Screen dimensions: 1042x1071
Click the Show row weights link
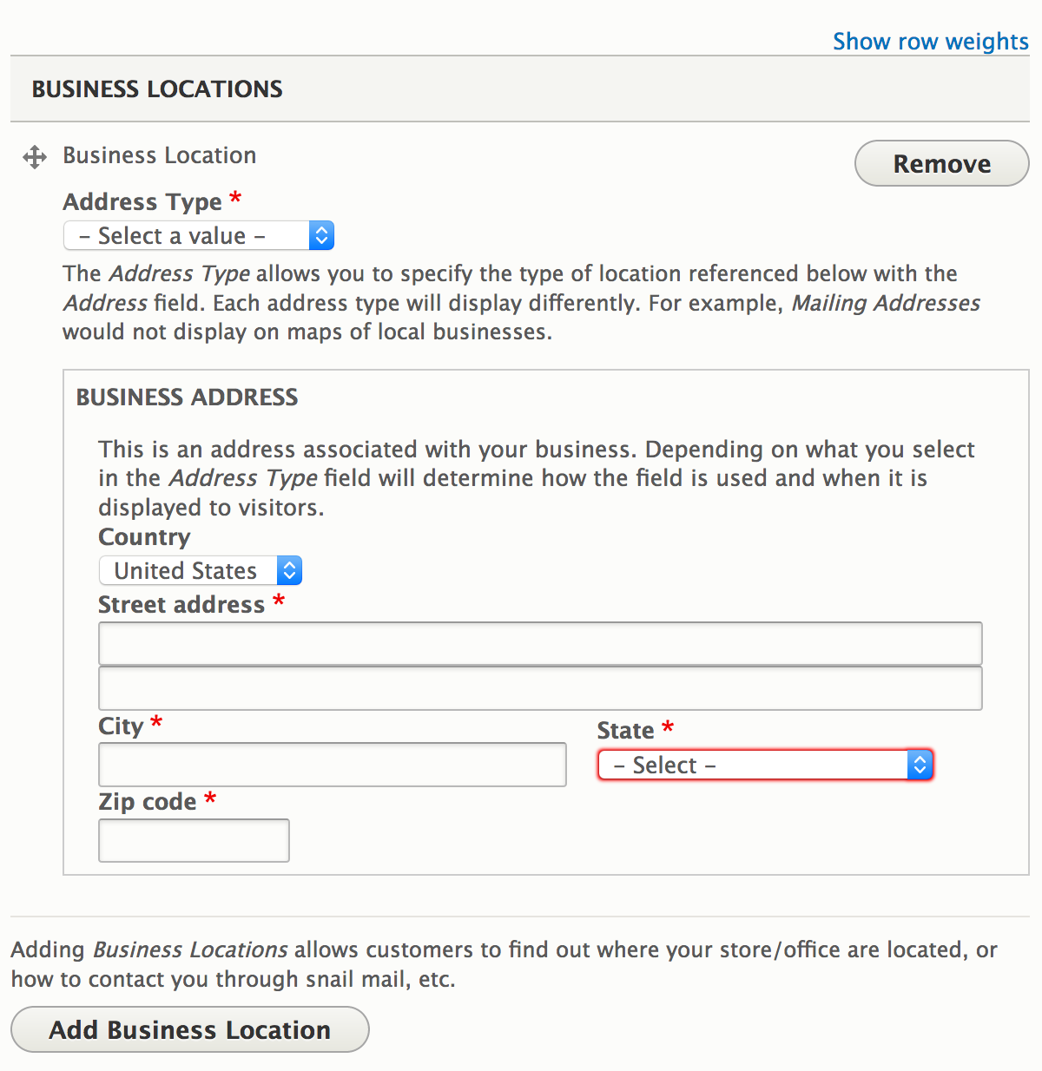pyautogui.click(x=930, y=41)
